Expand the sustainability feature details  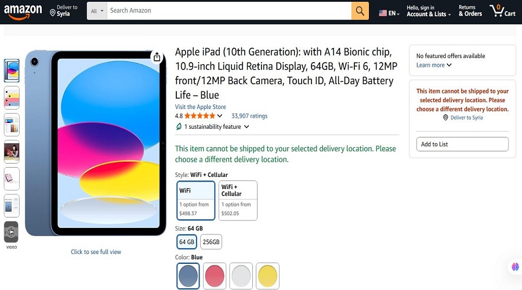212,127
